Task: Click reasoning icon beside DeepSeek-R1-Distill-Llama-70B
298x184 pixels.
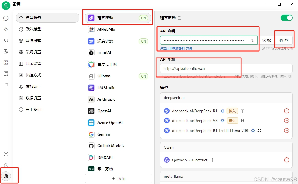Action: pos(253,131)
